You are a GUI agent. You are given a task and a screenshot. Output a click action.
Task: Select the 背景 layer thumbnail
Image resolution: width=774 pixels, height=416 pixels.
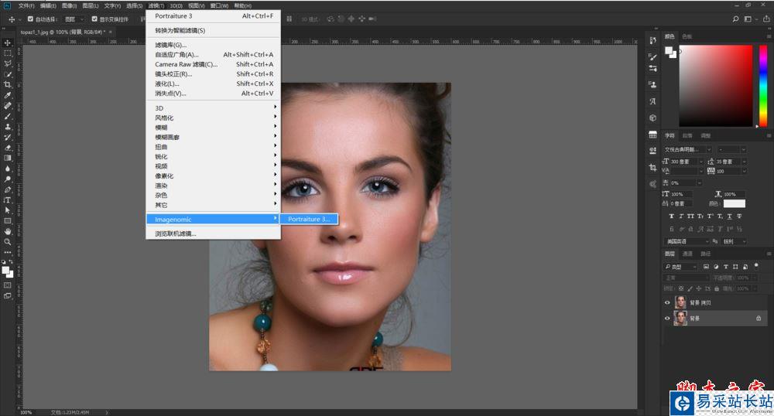pyautogui.click(x=680, y=318)
